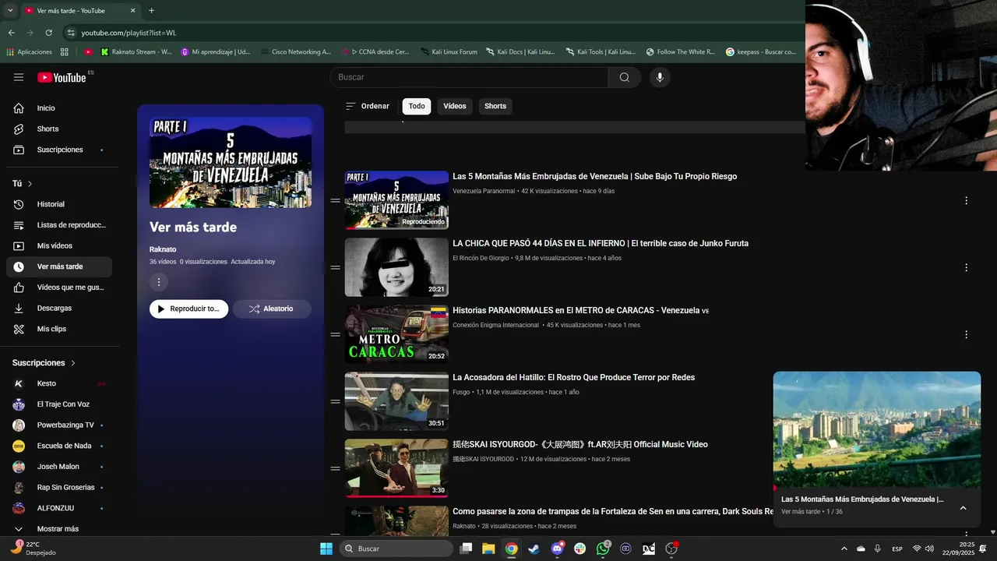Expand Suscripciones section chevron

(73, 363)
